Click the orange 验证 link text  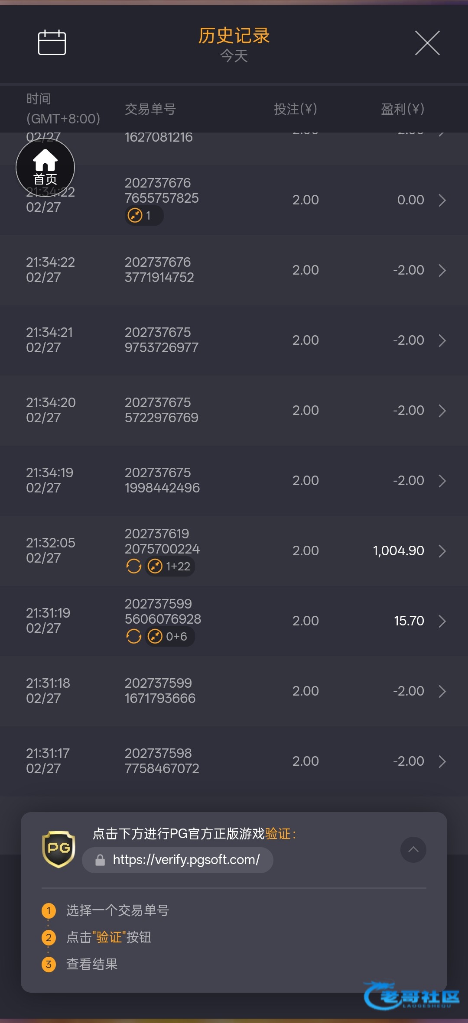click(278, 834)
